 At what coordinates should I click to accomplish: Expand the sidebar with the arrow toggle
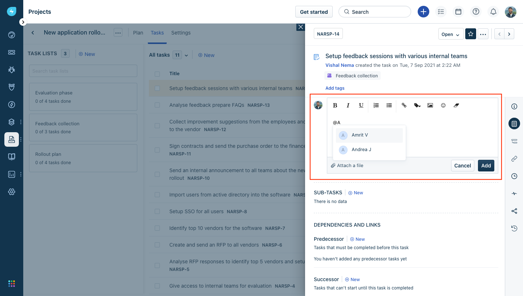(x=23, y=22)
